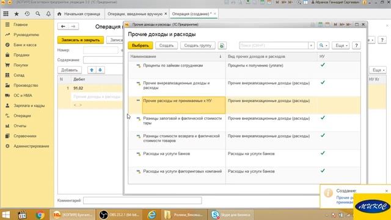
Task: Open help with the question mark in the dialog
Action: (356, 46)
